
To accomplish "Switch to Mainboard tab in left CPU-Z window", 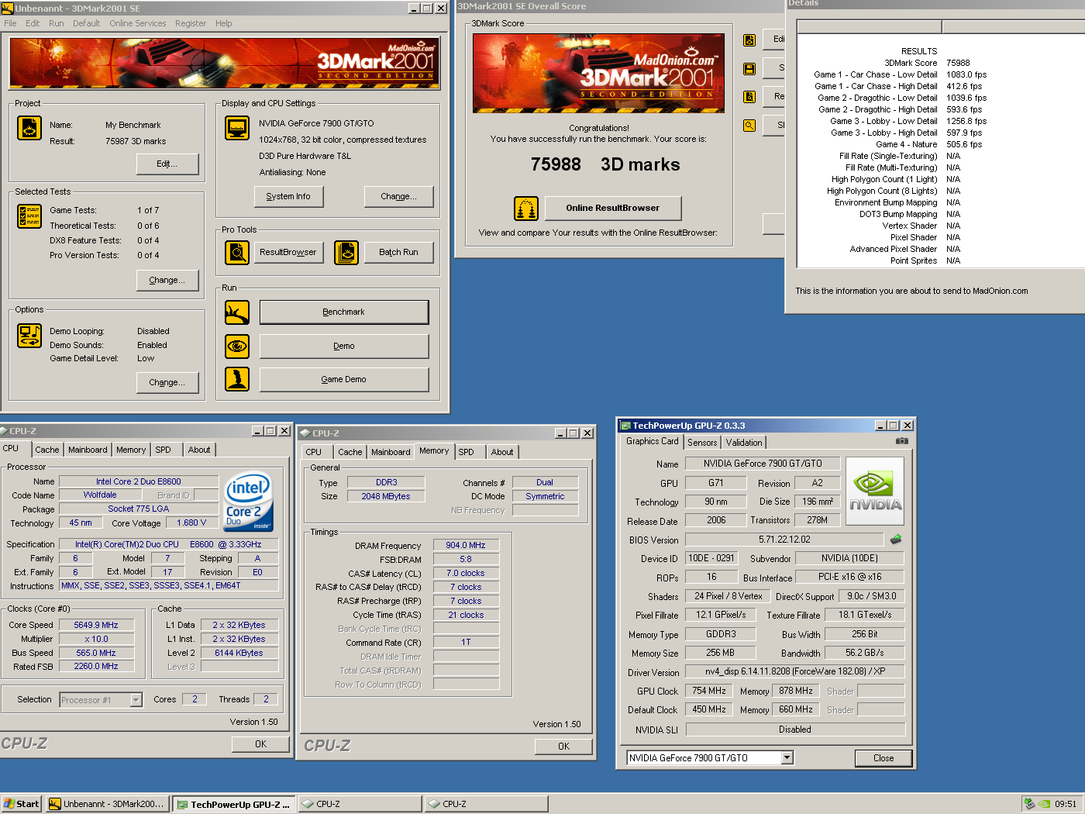I will click(88, 450).
